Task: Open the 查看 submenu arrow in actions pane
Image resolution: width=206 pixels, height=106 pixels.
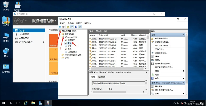Action: 184,71
